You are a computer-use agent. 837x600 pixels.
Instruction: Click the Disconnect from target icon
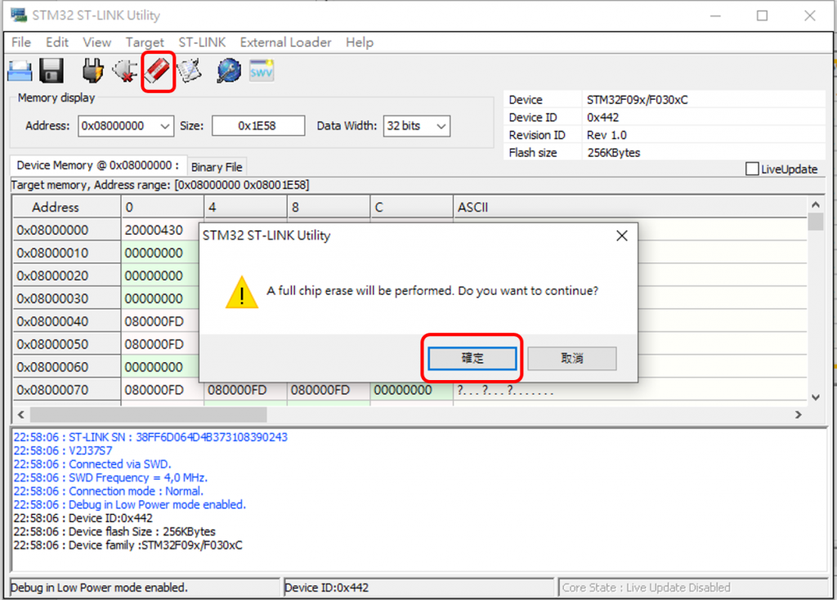click(x=124, y=71)
